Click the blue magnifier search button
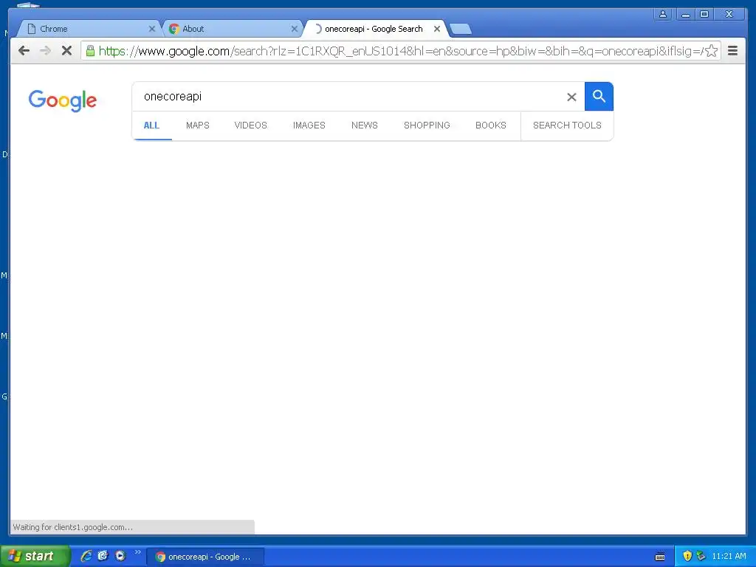Screen dimensions: 756x567 tap(599, 97)
